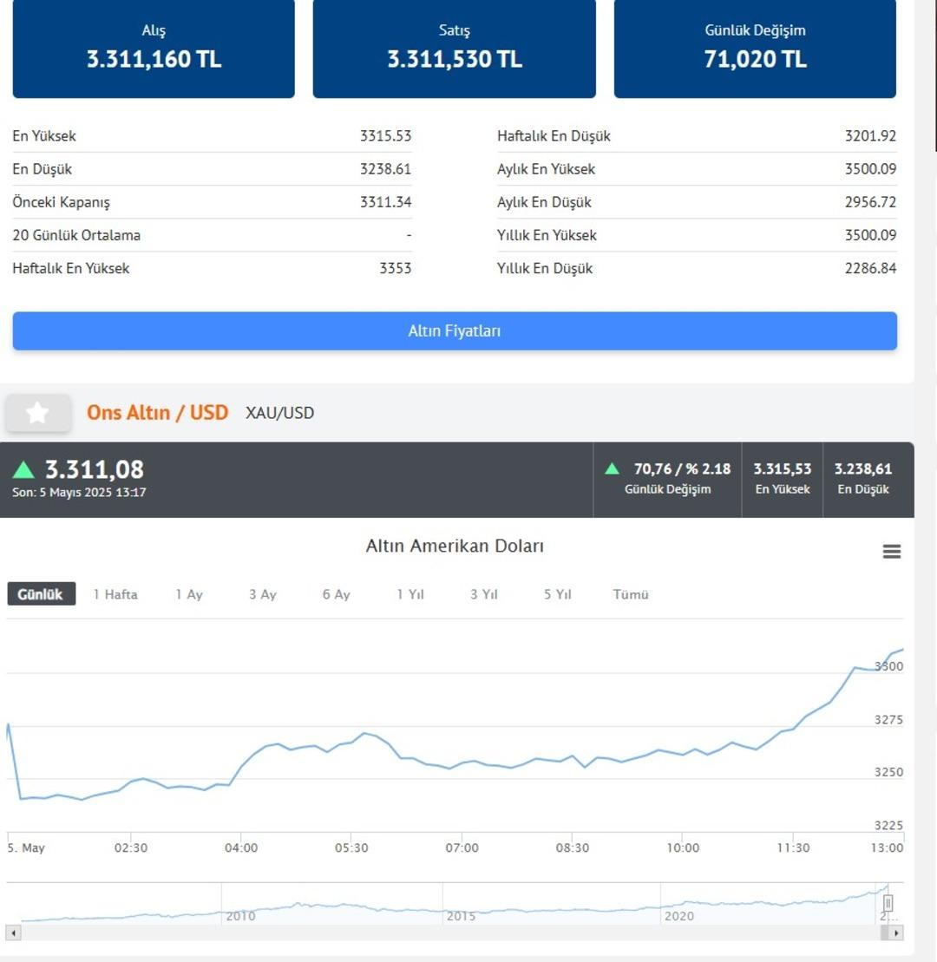Screen dimensions: 937x962
Task: Switch chart to 1 Ay range
Action: point(189,594)
